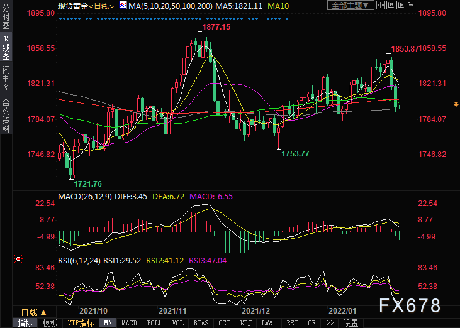Viewport: 460px width, 328px height.
Task: Open the 全部主题 dropdown
Action: [x=351, y=5]
